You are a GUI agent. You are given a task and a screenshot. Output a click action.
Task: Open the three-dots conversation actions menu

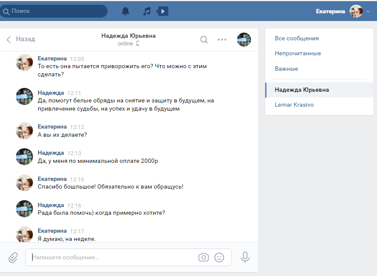tap(222, 39)
